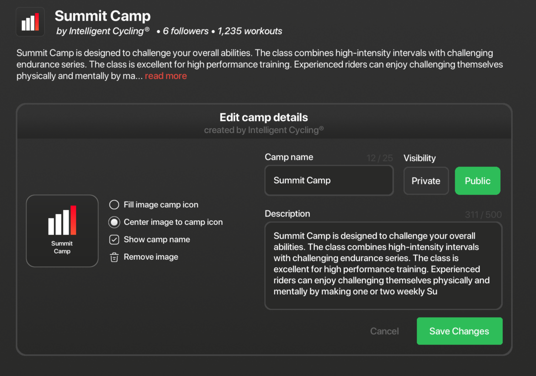Click the 6 followers text
536x376 pixels.
[185, 31]
